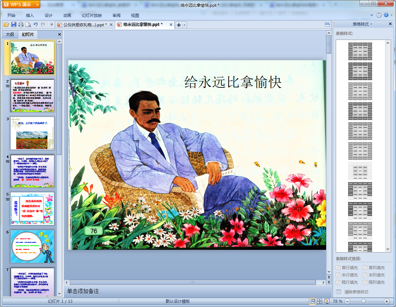Open dropdown next to new tab plus

click(x=185, y=25)
